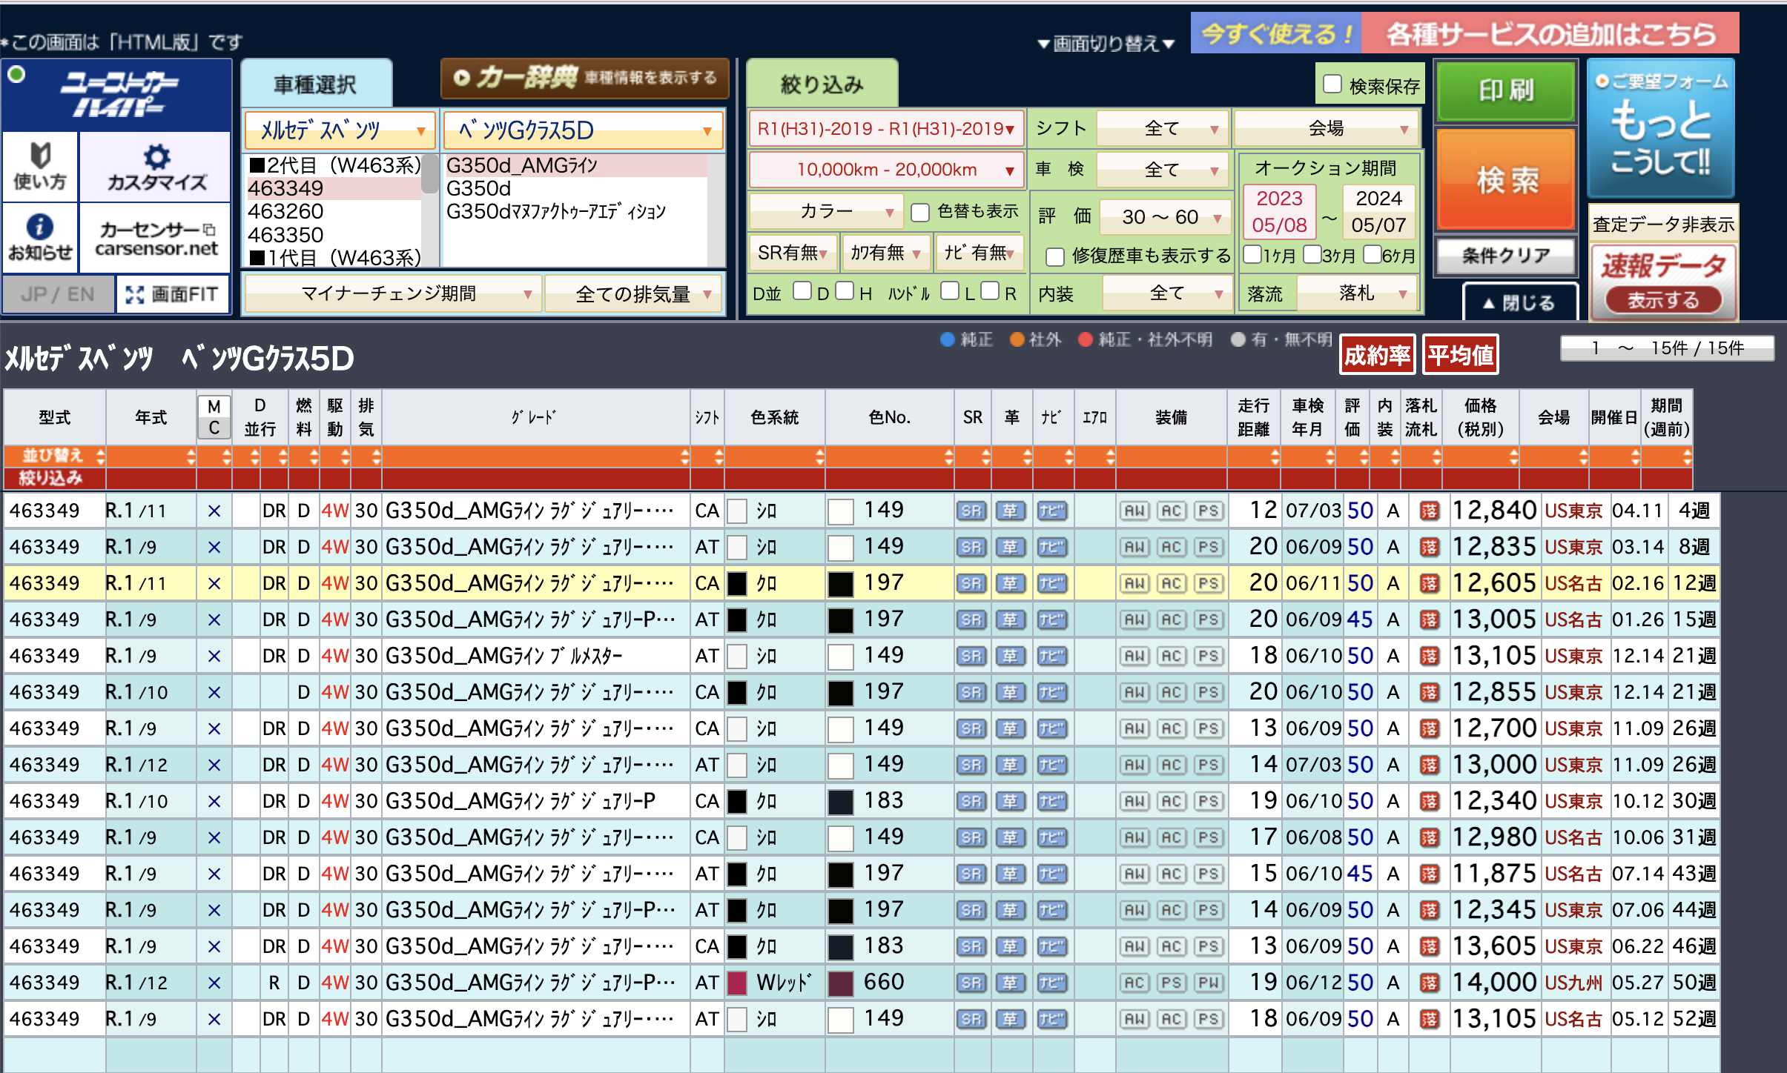Click 査定データ非表示 button
1787x1073 pixels.
(x=1663, y=225)
